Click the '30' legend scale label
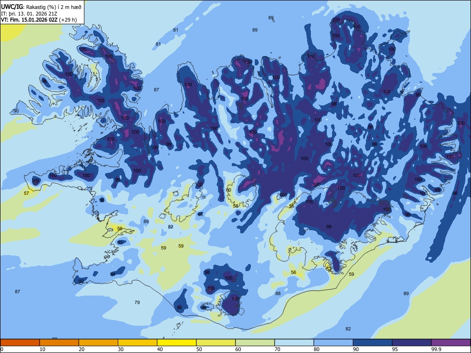Viewport: 471px width, 353px height. [x=121, y=349]
